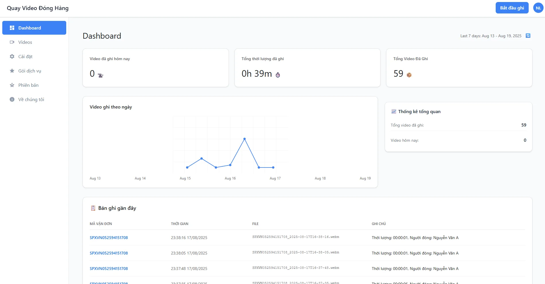The width and height of the screenshot is (545, 284).
Task: Click the Phiên bản half-star icon
Action: click(12, 85)
